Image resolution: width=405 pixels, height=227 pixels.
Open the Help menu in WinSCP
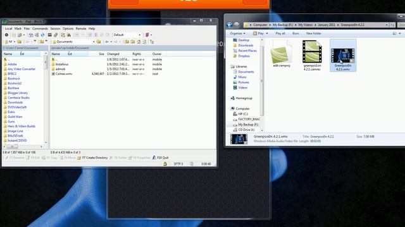pyautogui.click(x=92, y=28)
